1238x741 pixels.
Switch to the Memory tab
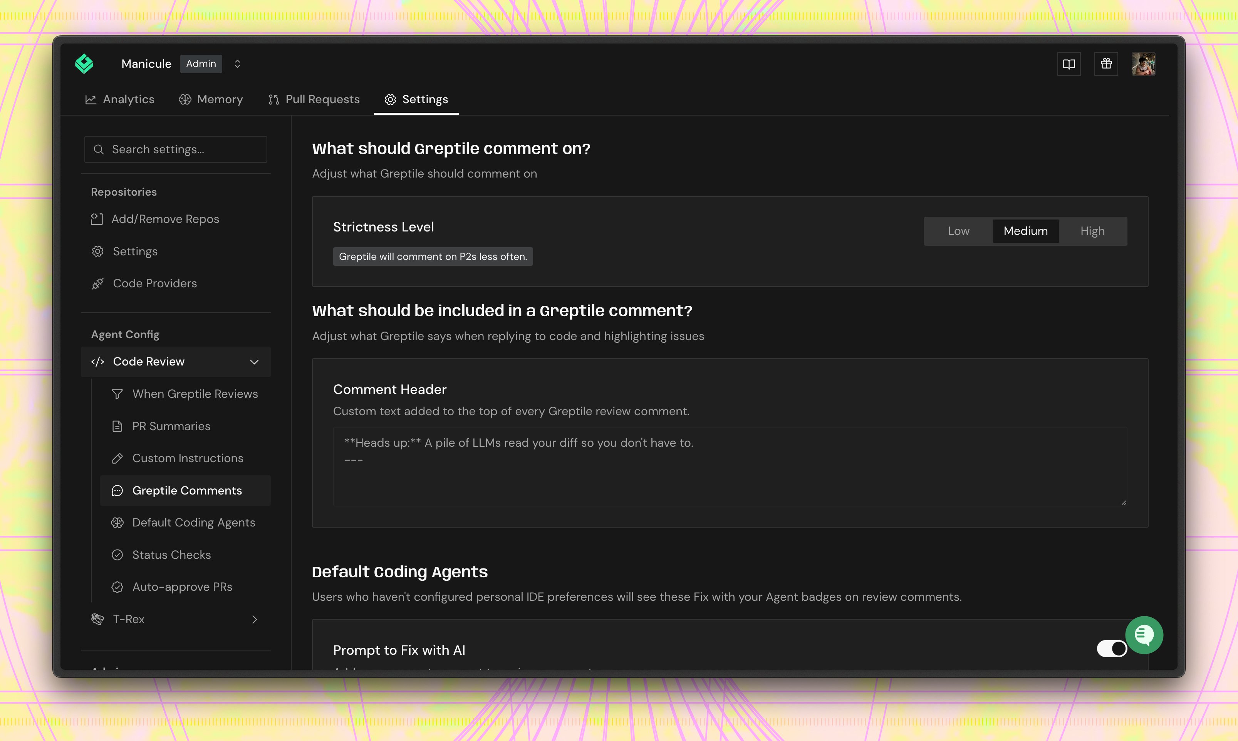click(x=211, y=99)
